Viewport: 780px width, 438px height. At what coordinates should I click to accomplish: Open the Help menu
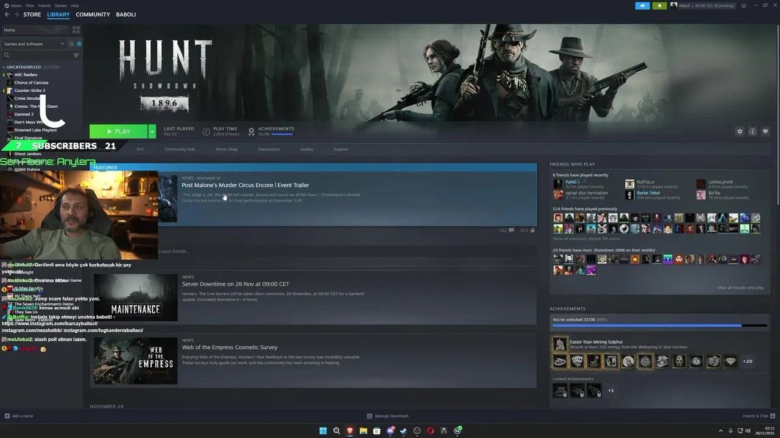click(x=75, y=5)
